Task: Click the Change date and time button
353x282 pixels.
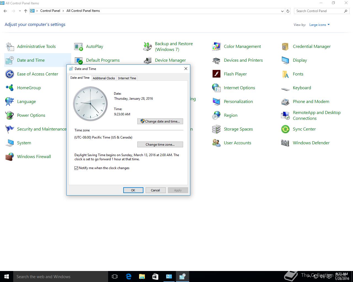Action: pos(160,121)
